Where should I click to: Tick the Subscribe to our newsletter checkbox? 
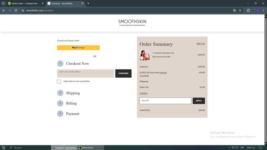click(x=59, y=82)
